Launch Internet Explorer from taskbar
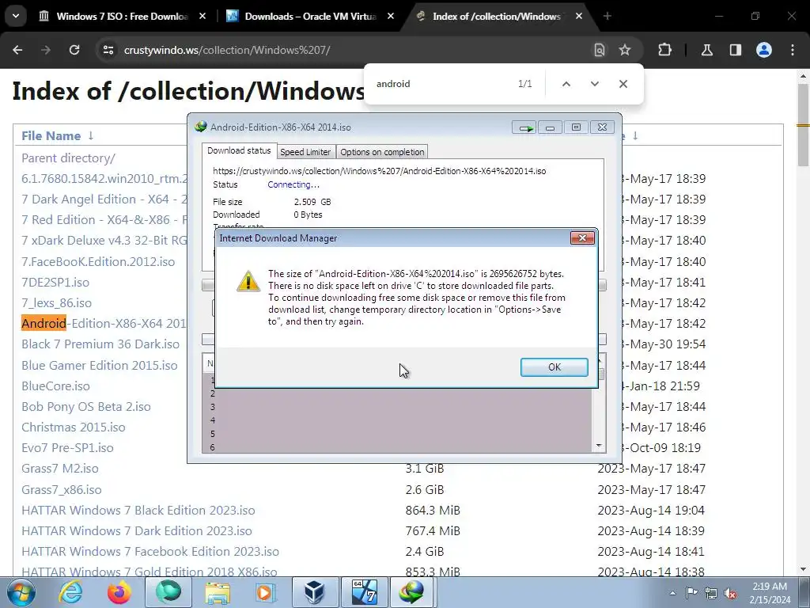Image resolution: width=810 pixels, height=608 pixels. (70, 592)
